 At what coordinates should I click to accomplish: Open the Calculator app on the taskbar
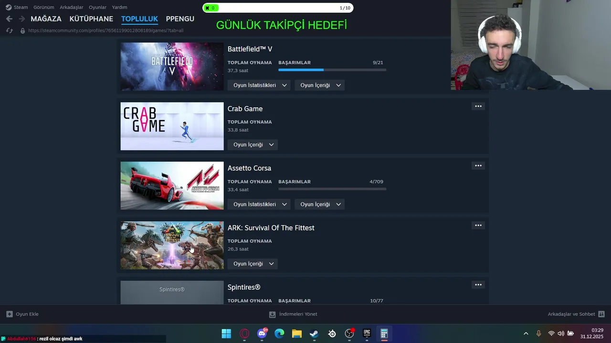(x=384, y=333)
